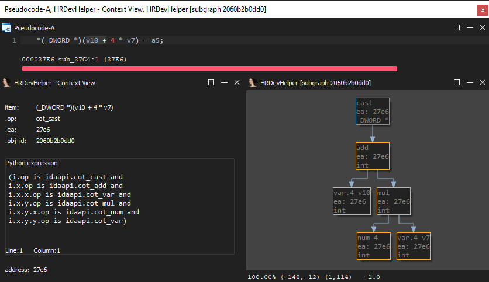489x282 pixels.
Task: Click the red highlight bar under pseudocode
Action: coord(209,68)
